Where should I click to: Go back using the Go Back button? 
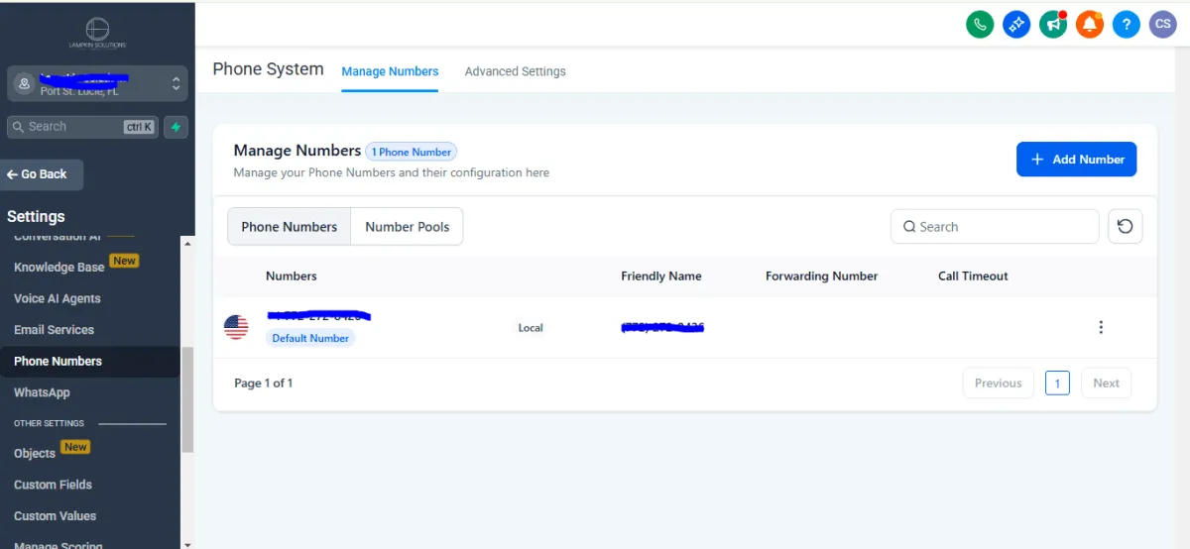click(42, 174)
